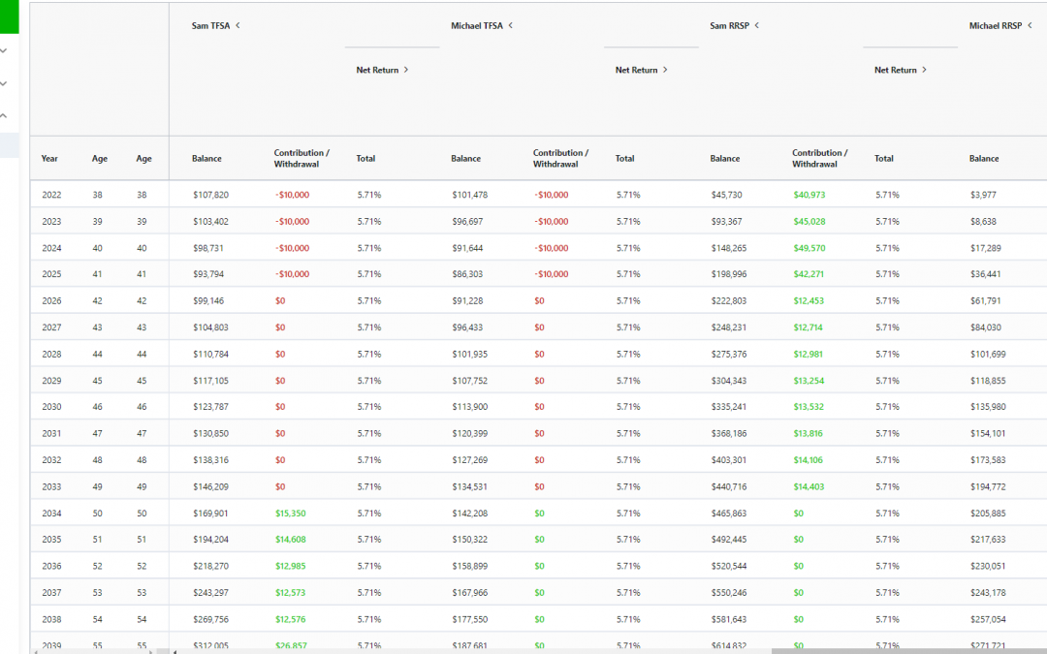Click Michael TFSA balance $113,900
Screen dimensions: 1047x654
470,406
